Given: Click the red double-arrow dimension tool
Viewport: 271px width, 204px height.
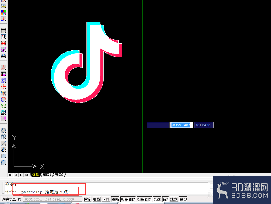Looking at the screenshot, I should [x=3, y=43].
